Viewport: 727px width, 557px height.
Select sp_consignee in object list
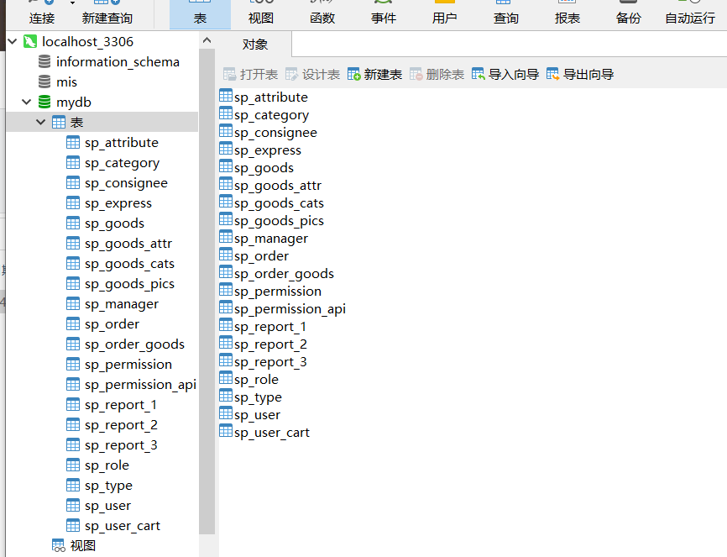coord(276,132)
